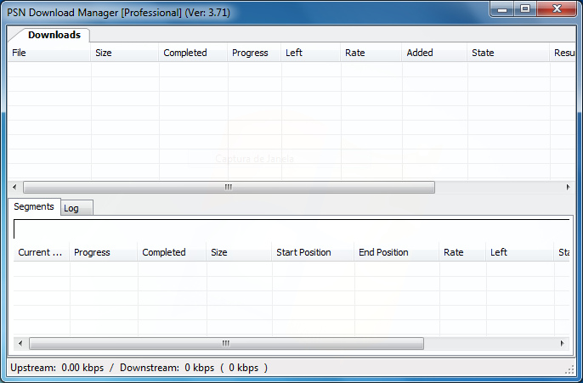Click the State column header
This screenshot has height=383, width=583.
pyautogui.click(x=508, y=53)
